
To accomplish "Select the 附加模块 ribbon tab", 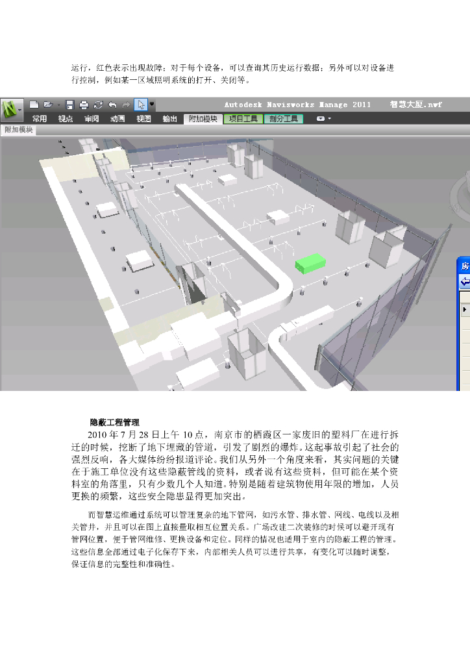I will (203, 119).
